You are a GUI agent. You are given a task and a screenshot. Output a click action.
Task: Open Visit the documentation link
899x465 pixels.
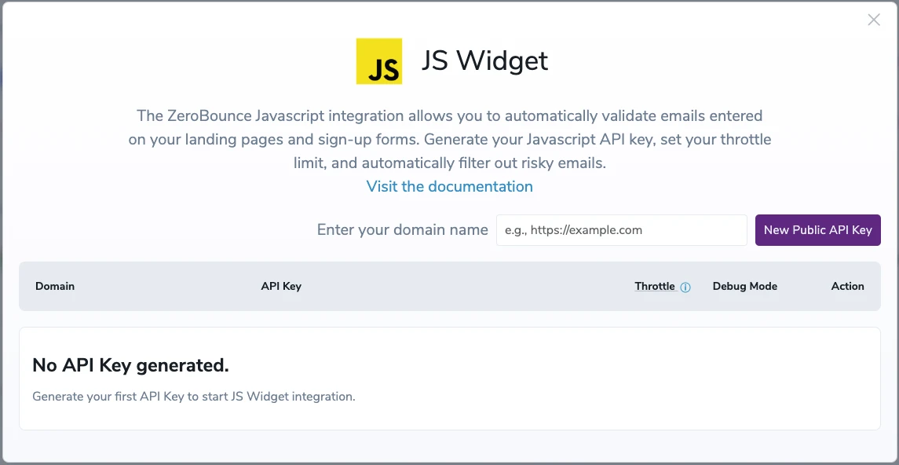coord(448,186)
